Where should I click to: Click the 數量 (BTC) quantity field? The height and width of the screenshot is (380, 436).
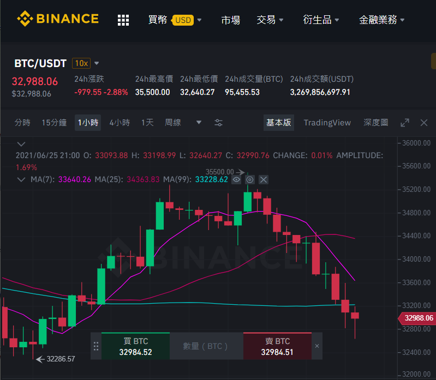(x=206, y=346)
